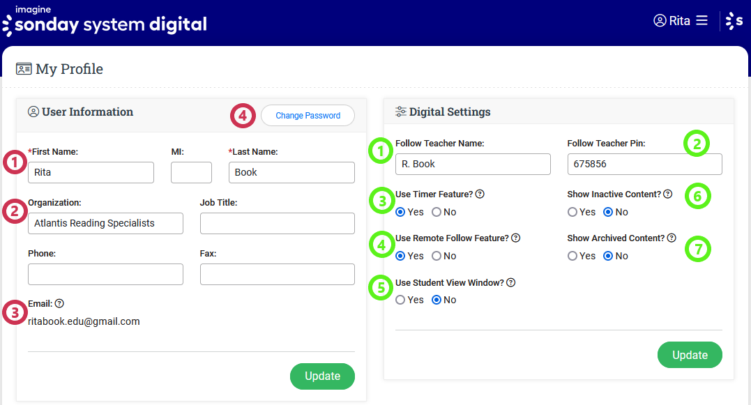Open the hamburger menu next to Rita
This screenshot has height=405, width=751.
tap(701, 21)
